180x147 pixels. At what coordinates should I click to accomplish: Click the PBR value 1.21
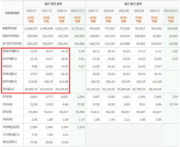point(127,120)
